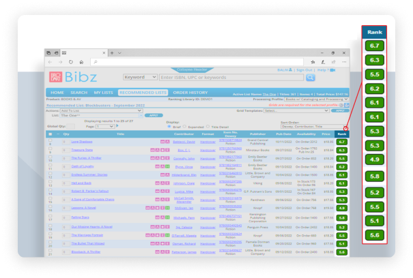The width and height of the screenshot is (413, 278).
Task: Open the Baldacci, David contributor link
Action: point(184,142)
